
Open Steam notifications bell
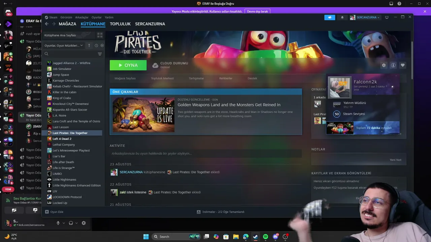coord(342,17)
